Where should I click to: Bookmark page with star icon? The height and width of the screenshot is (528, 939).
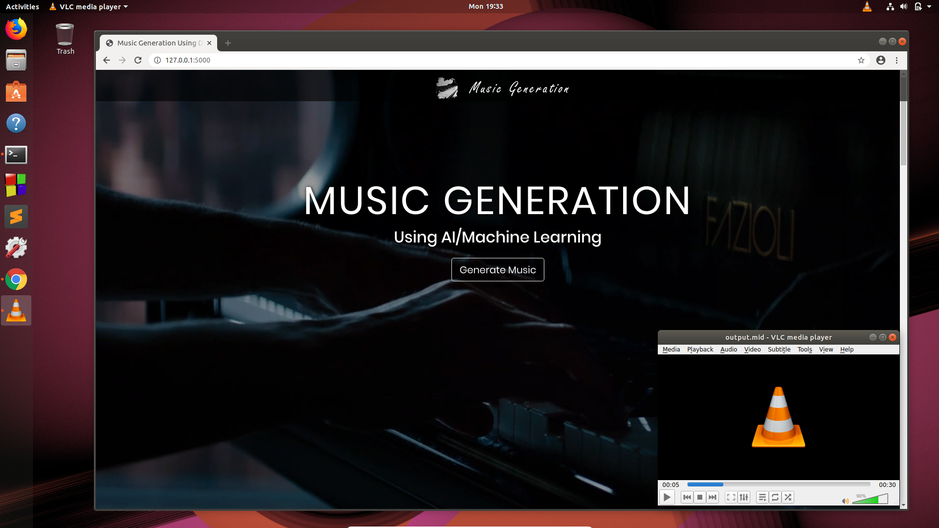click(861, 60)
